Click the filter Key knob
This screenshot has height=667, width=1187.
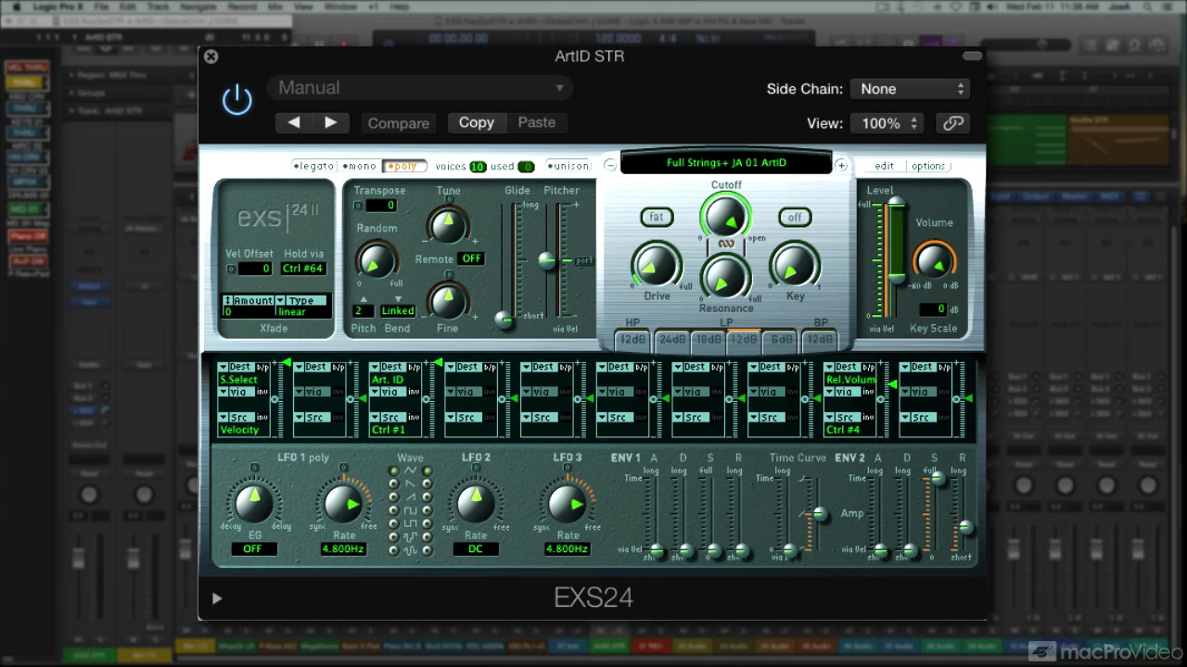[795, 267]
